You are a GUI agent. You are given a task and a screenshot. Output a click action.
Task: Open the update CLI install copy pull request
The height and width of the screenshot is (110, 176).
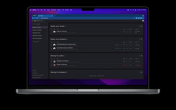coord(62,31)
